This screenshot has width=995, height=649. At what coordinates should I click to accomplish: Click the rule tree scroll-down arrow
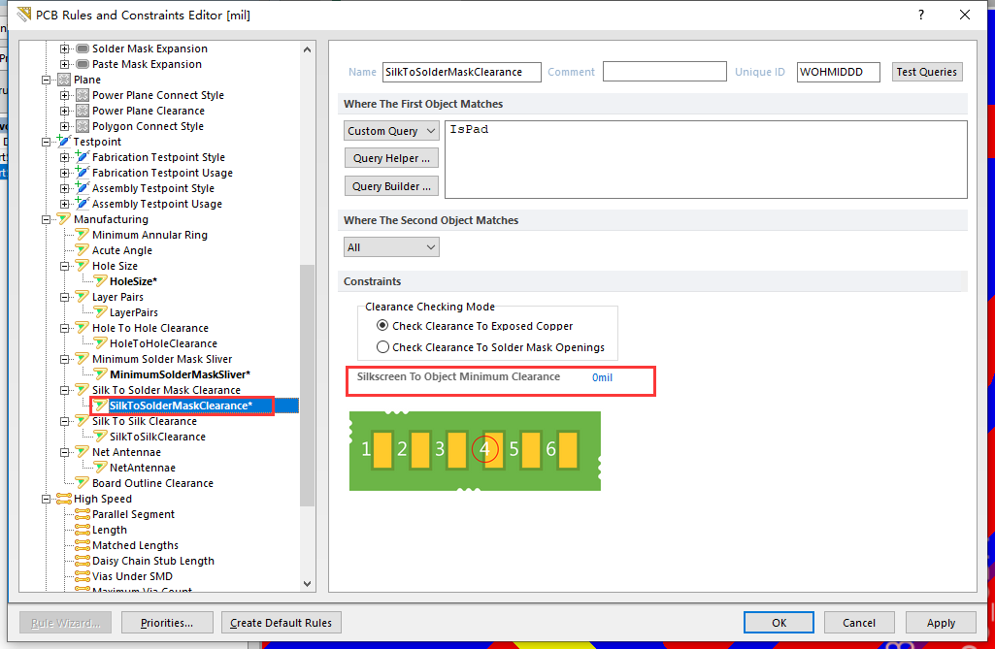point(307,584)
